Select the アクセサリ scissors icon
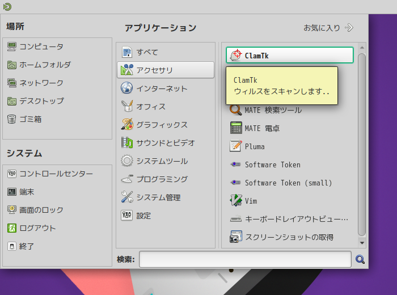 click(x=127, y=70)
